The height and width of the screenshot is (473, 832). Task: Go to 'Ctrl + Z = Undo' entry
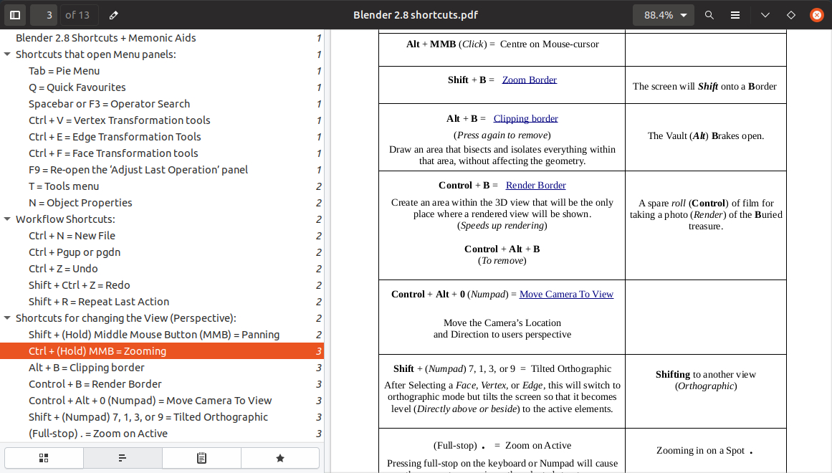click(x=162, y=268)
